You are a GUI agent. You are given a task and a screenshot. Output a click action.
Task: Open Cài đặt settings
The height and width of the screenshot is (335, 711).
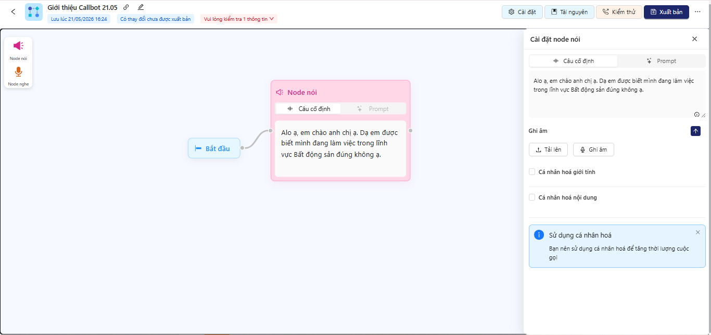523,12
